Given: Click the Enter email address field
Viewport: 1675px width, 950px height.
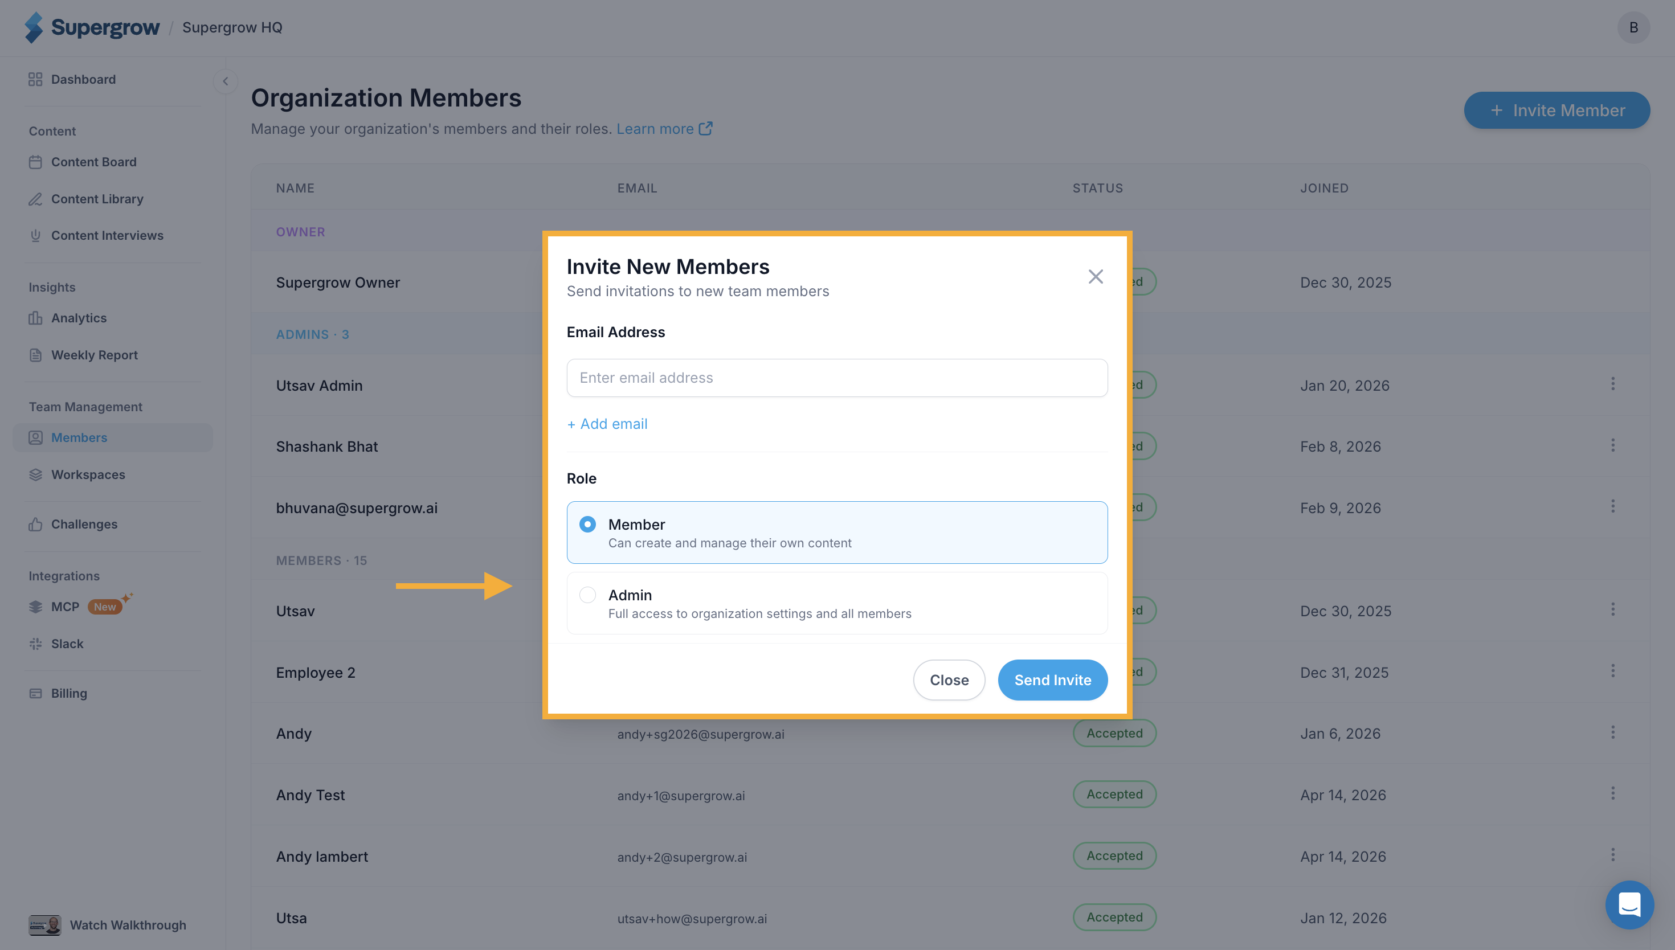Looking at the screenshot, I should [x=836, y=378].
